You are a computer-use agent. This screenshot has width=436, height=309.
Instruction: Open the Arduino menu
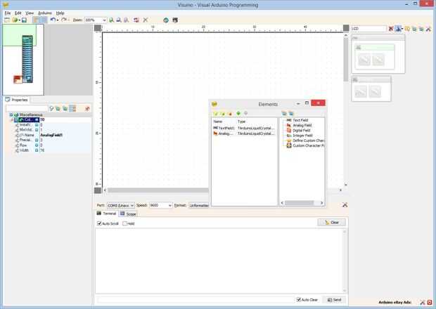pos(45,13)
